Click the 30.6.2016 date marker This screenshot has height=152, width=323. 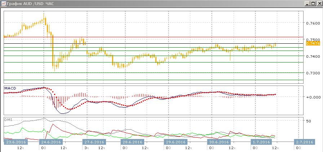219,142
